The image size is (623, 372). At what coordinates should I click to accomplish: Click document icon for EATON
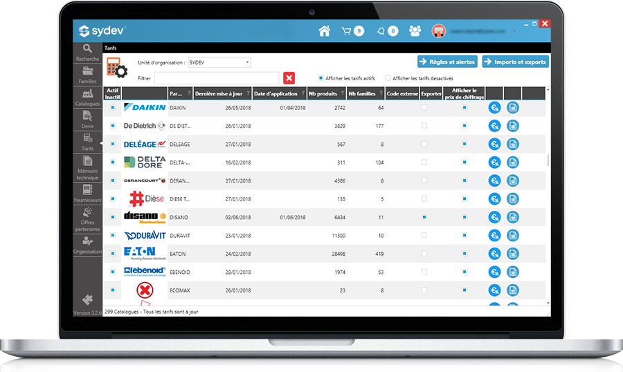[513, 254]
